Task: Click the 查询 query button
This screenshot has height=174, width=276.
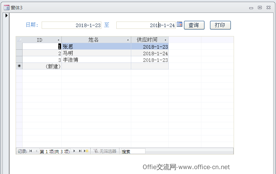Action: (x=194, y=25)
